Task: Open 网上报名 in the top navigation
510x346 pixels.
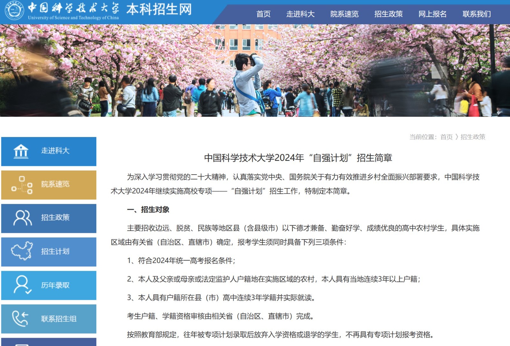Action: coord(432,14)
